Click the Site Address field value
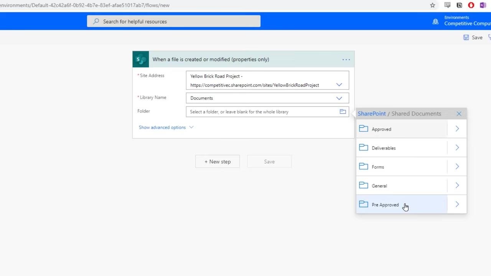Screen dimensions: 491x276 tap(267, 80)
